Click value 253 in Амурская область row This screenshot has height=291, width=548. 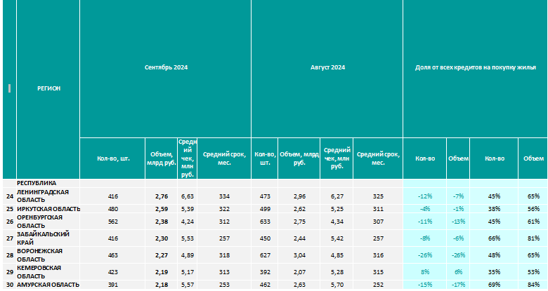pos(224,285)
